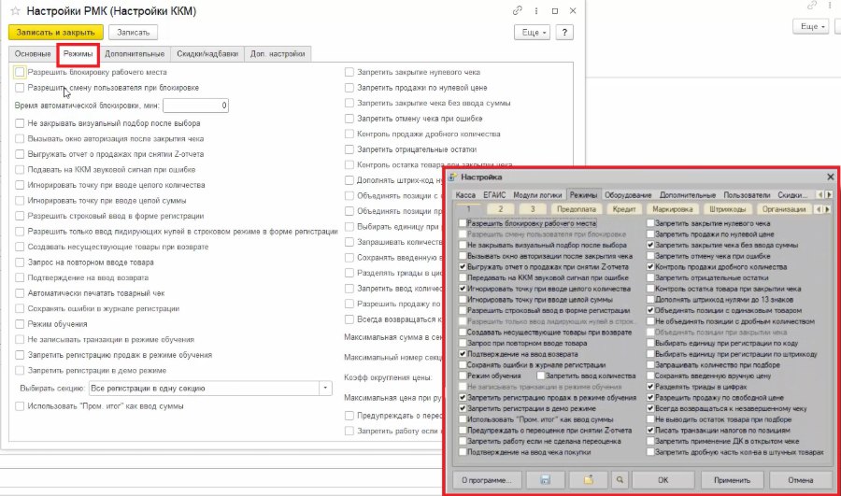Uncheck Объединять позиции с одинаковым товаром in Настройка

650,310
